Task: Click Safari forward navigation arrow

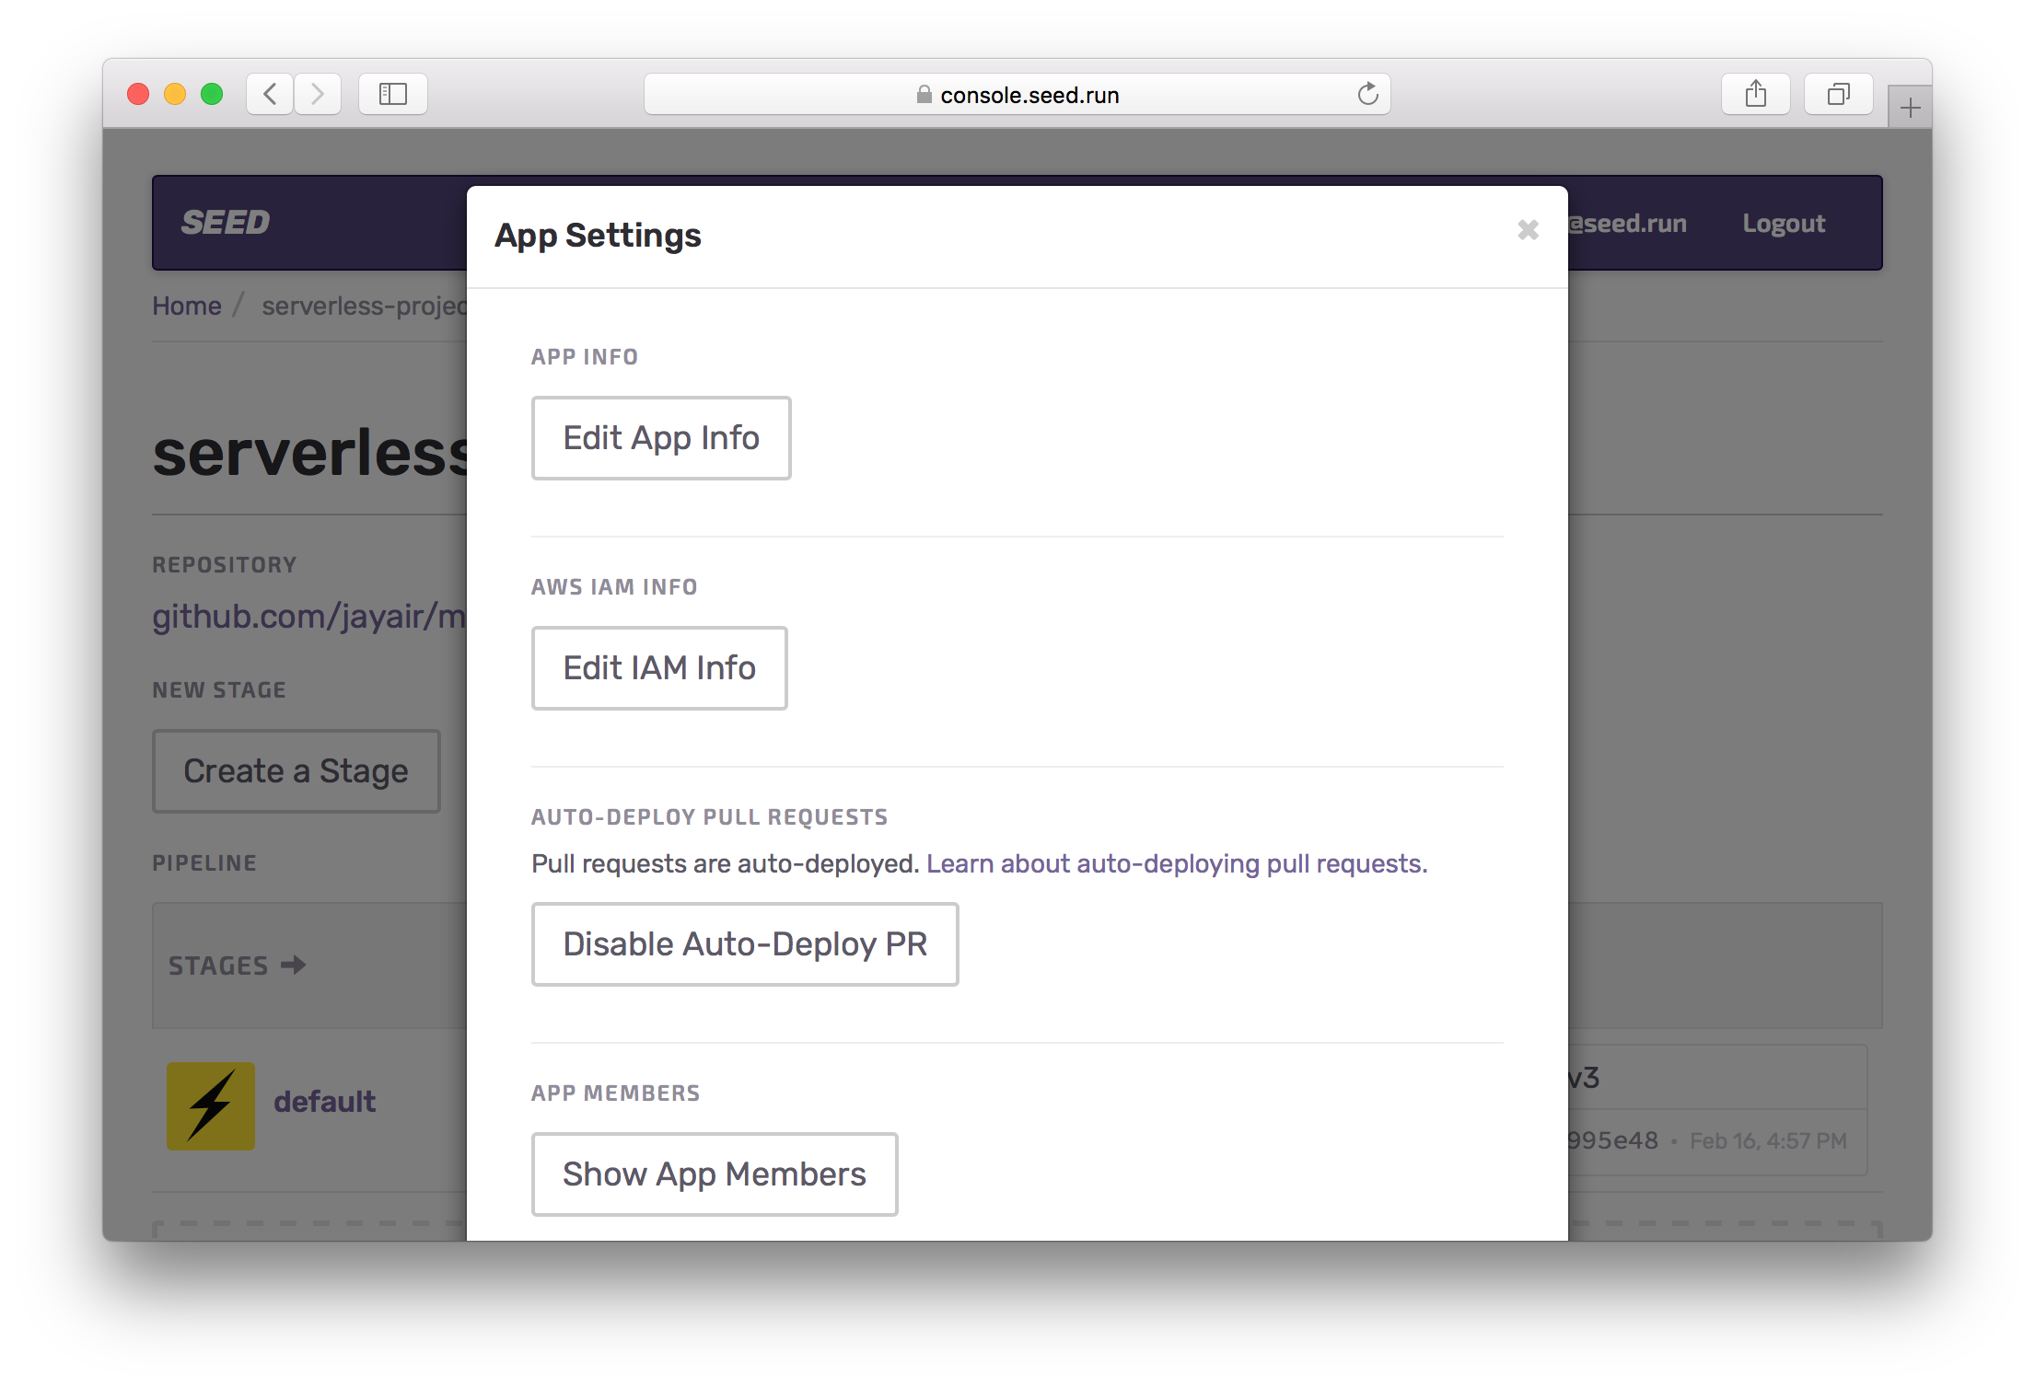Action: pyautogui.click(x=318, y=94)
